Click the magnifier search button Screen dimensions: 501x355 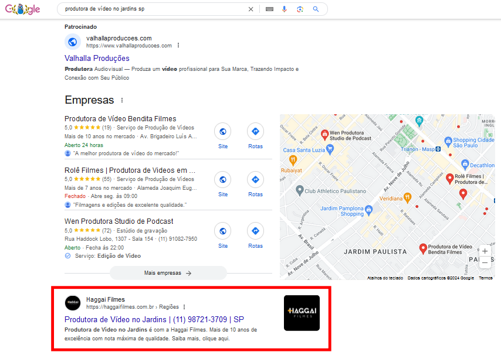[x=316, y=9]
